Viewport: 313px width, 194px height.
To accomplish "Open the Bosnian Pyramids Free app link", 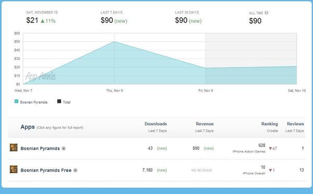I will pos(46,170).
